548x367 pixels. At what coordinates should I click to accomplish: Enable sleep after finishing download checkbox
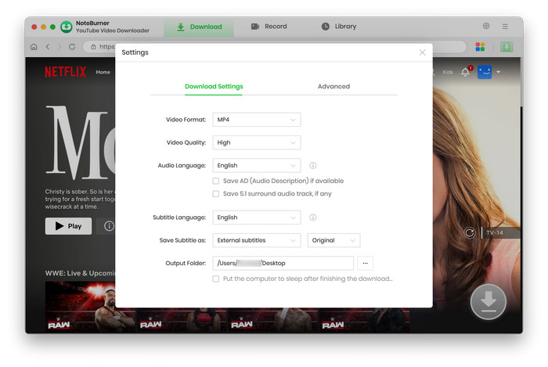216,279
